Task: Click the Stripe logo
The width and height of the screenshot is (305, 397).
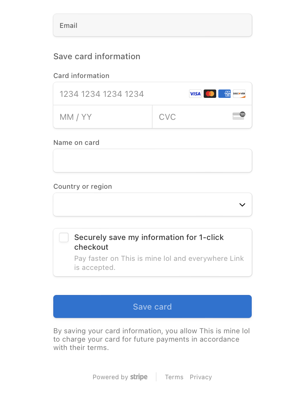Action: (x=139, y=377)
